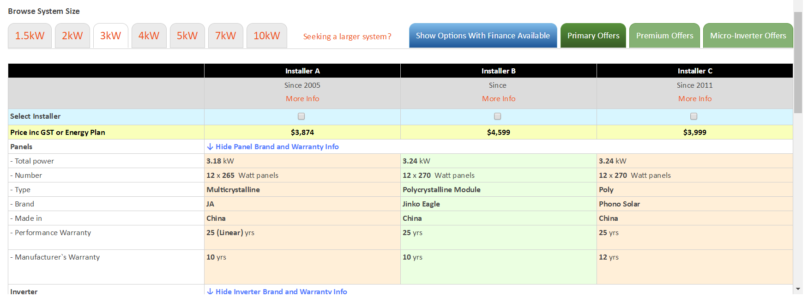Click the $3,874 price for Installer A
808x303 pixels.
point(302,132)
